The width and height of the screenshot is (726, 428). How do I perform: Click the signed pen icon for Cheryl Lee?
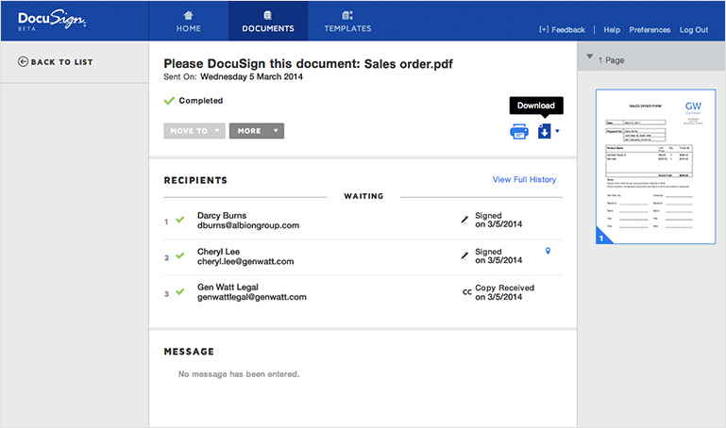click(464, 255)
